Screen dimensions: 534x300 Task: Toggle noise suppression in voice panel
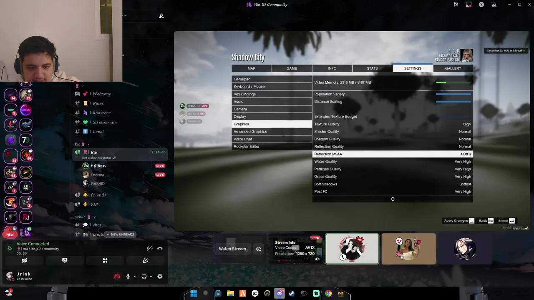(x=150, y=248)
